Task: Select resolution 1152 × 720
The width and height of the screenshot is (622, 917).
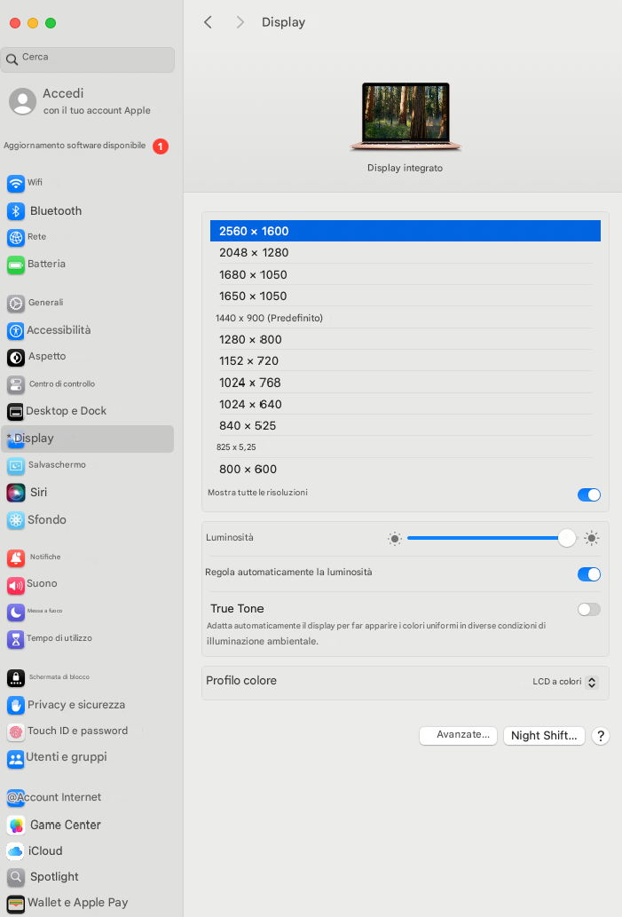Action: click(405, 360)
